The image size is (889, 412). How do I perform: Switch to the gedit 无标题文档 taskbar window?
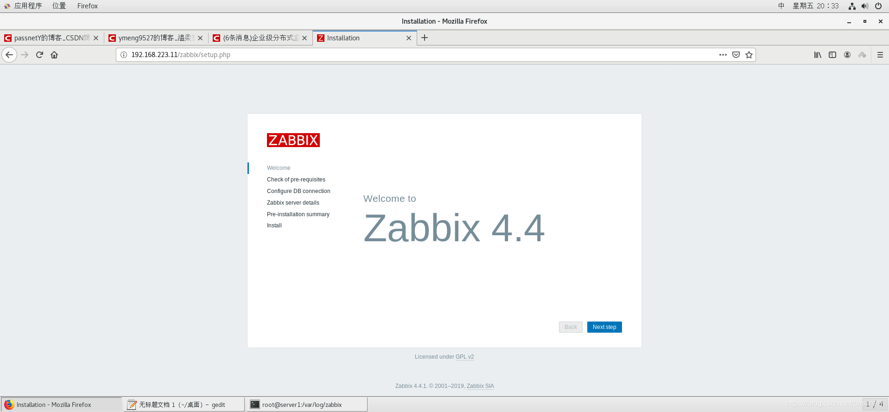(184, 405)
